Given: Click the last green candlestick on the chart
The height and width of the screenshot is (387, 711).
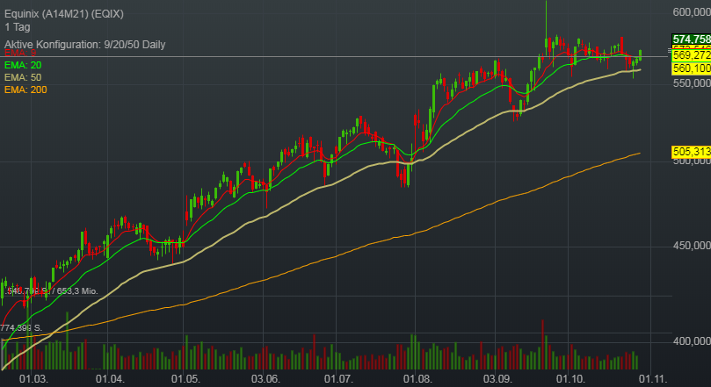Looking at the screenshot, I should click(x=641, y=54).
